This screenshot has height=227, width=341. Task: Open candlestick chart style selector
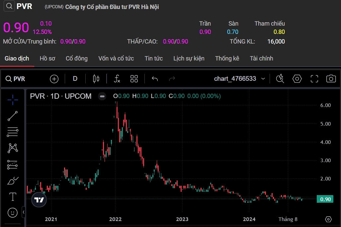coord(96,79)
